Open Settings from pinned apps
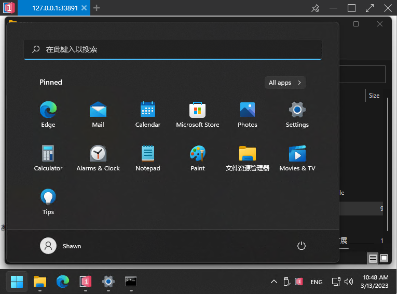Viewport: 397px width, 294px height. coord(297,115)
